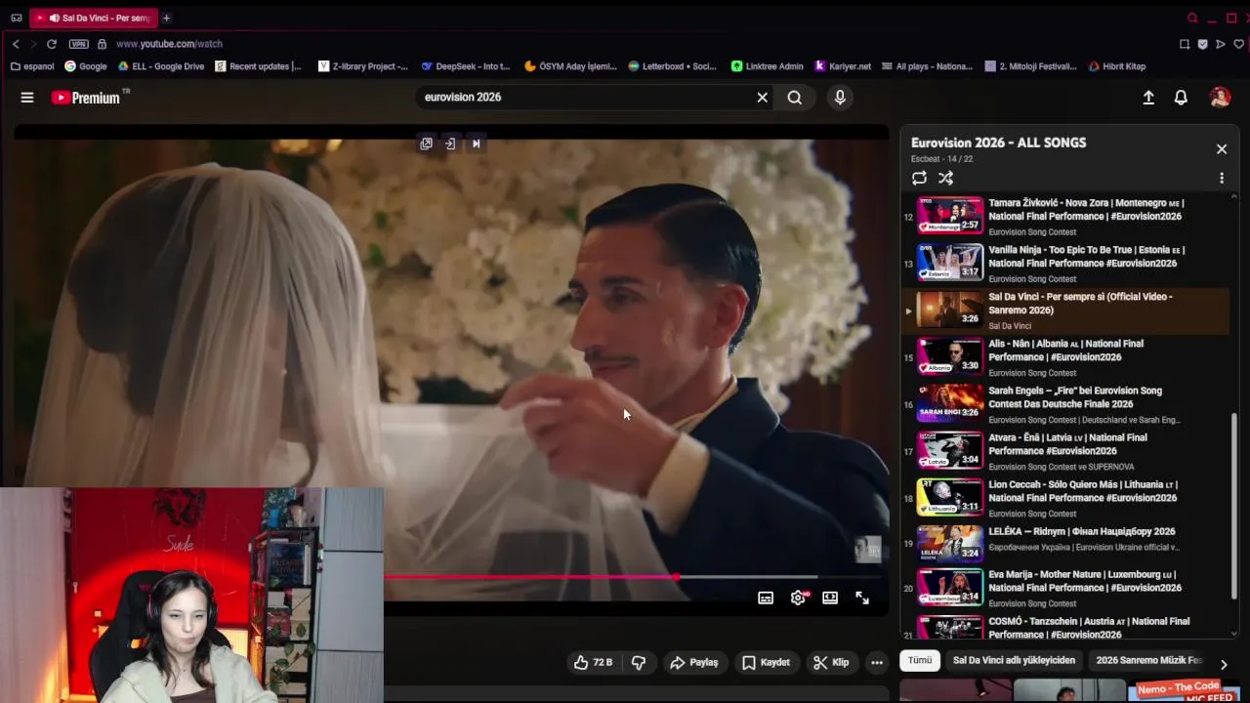Open the Recent updates bookmark
1250x703 pixels.
coord(258,66)
